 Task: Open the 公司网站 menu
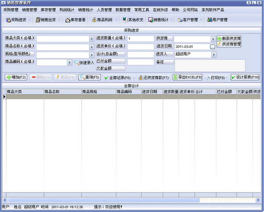[x=190, y=10]
